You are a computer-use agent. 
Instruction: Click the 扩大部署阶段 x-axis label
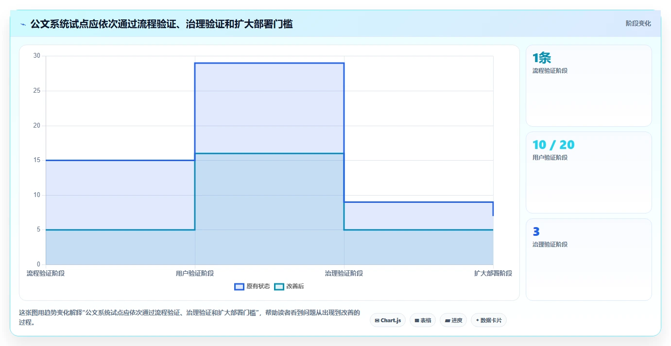(x=493, y=273)
